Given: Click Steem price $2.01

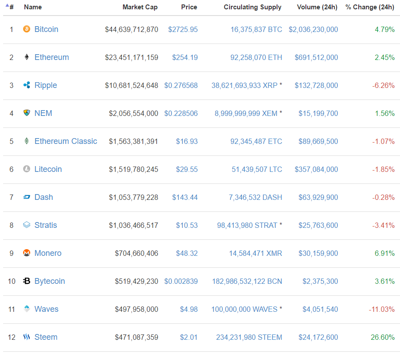Looking at the screenshot, I should (x=189, y=337).
